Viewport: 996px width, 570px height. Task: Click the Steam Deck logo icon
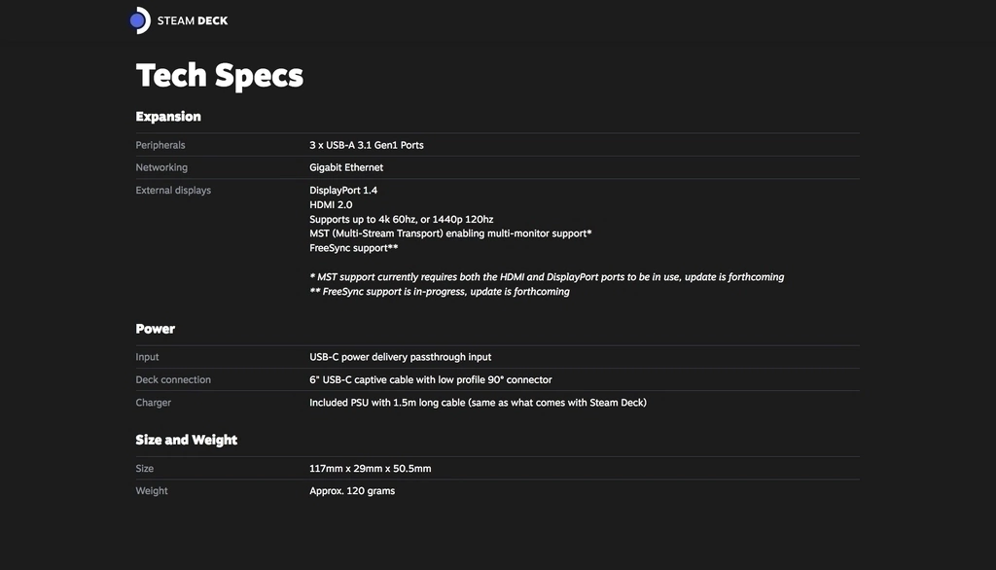coord(140,20)
